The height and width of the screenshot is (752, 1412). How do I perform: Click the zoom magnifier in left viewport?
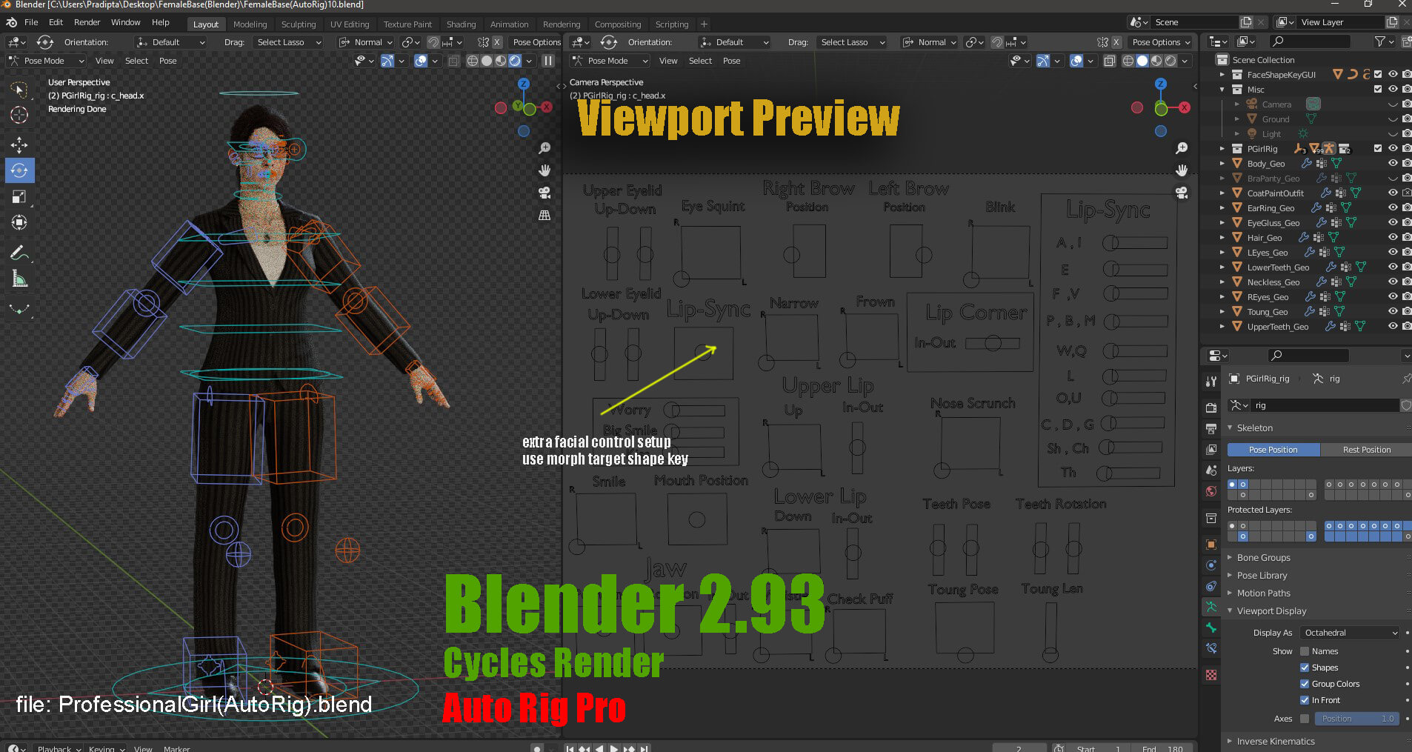point(545,148)
